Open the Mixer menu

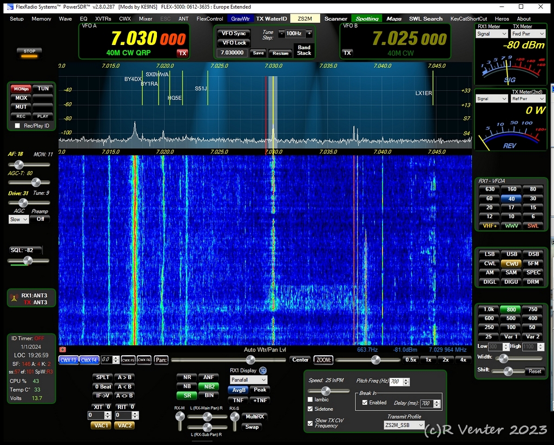[146, 19]
